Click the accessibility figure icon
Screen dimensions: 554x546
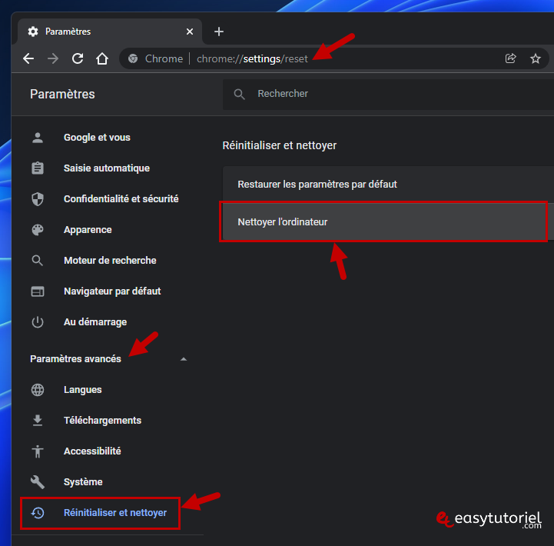[x=38, y=451]
